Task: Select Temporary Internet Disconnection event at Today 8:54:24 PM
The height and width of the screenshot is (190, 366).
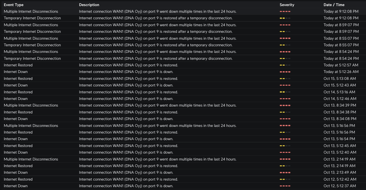Action: pos(32,59)
